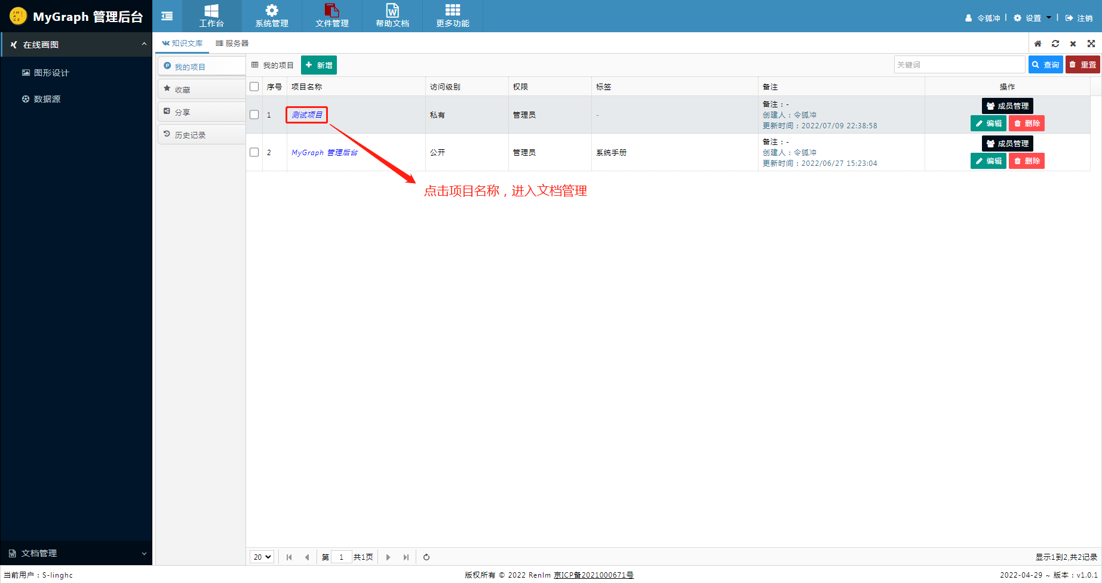Switch to the 服务器 tab
This screenshot has height=583, width=1102.
tap(232, 43)
